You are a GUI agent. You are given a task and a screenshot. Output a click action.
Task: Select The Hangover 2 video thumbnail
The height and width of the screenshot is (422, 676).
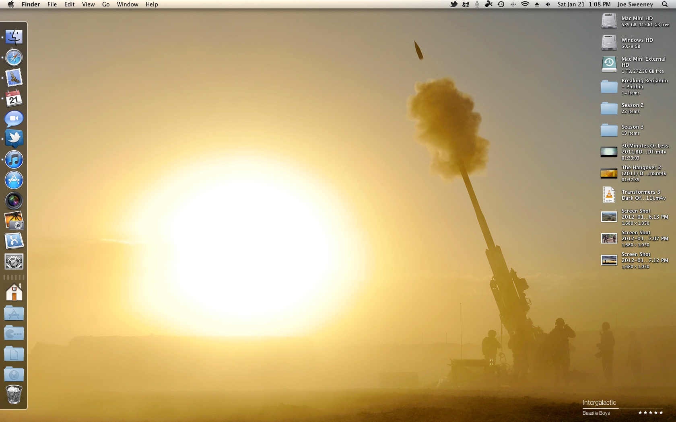[609, 173]
